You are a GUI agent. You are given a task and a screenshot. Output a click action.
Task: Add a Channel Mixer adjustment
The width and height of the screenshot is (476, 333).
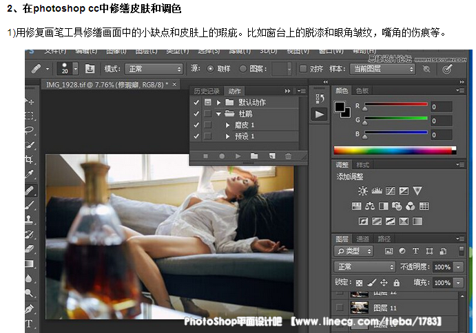[411, 206]
